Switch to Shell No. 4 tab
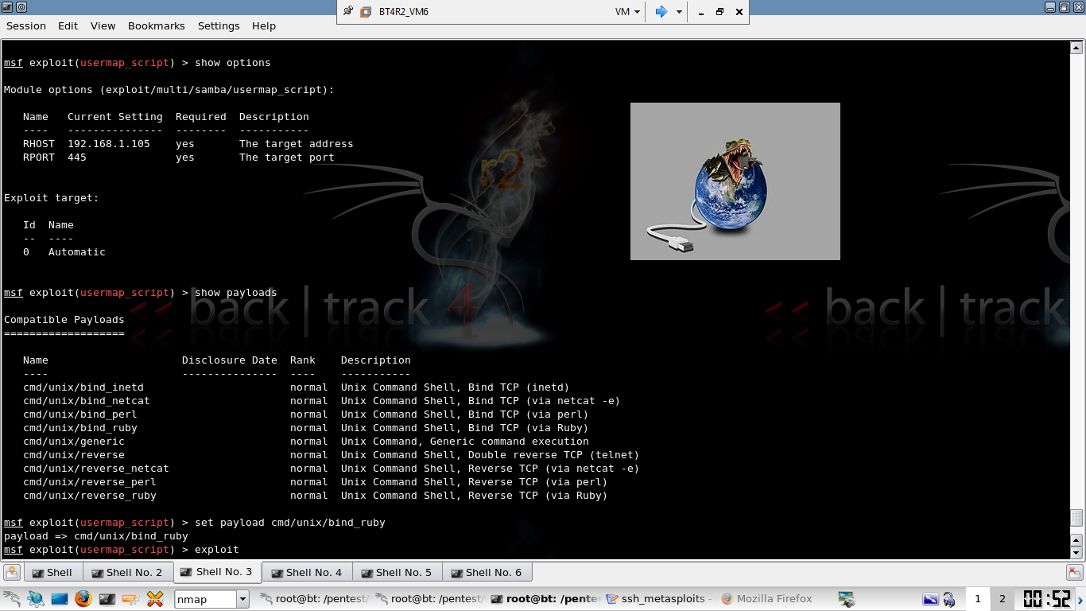 click(x=306, y=572)
